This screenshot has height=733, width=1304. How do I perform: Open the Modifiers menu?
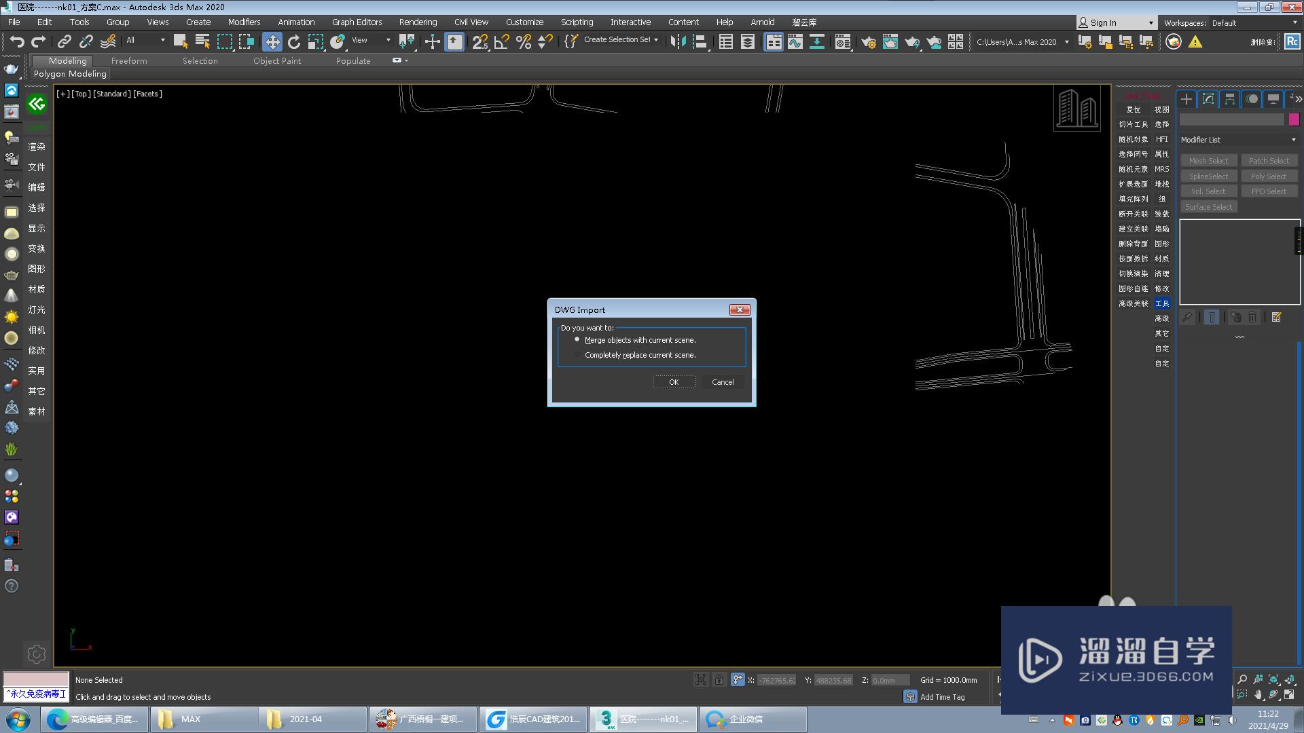tap(244, 22)
